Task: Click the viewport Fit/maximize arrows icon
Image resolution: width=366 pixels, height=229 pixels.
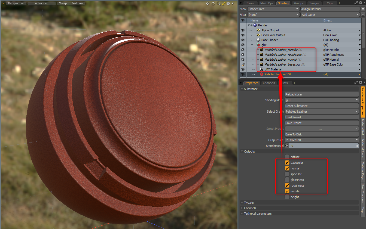Action: coord(224,4)
